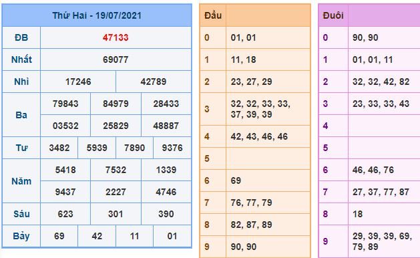Select second prize number 42789
The image size is (420, 258).
[154, 82]
